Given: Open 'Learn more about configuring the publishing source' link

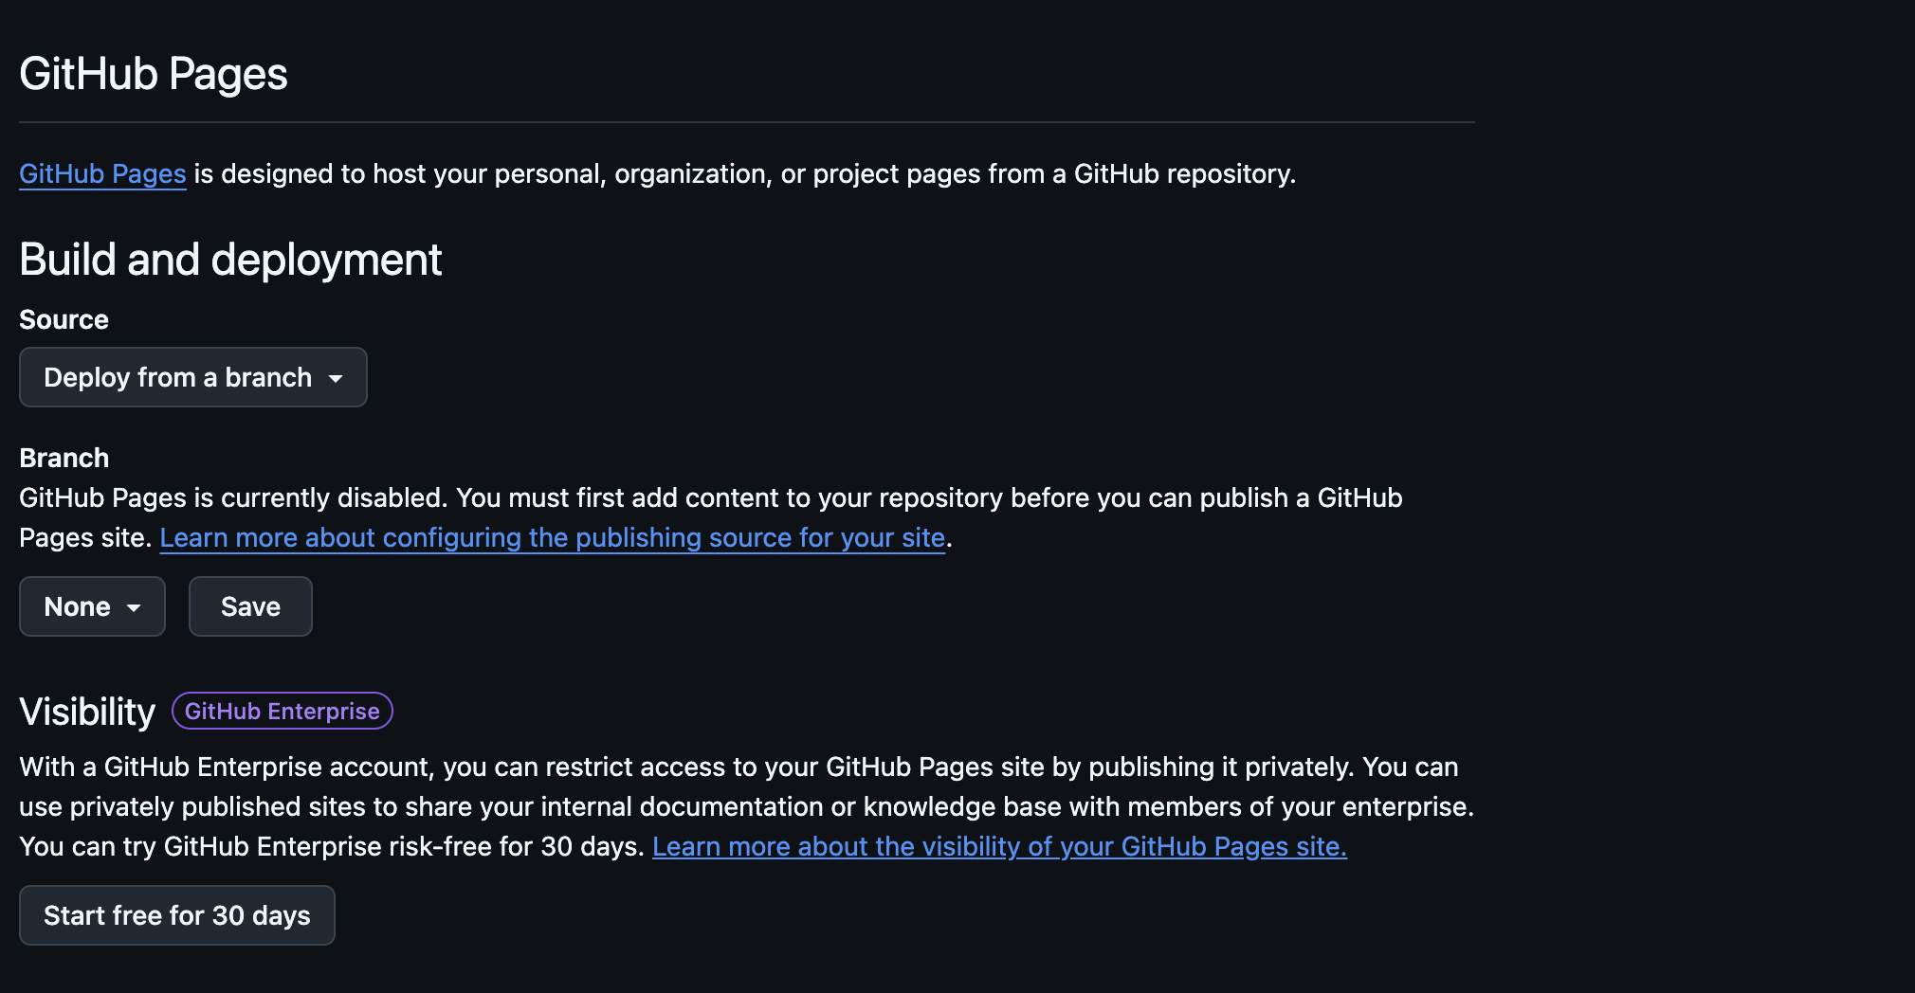Looking at the screenshot, I should (x=553, y=538).
